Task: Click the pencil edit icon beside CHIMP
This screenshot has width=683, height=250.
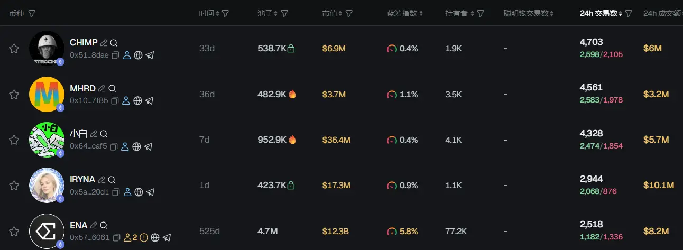Action: [x=104, y=43]
